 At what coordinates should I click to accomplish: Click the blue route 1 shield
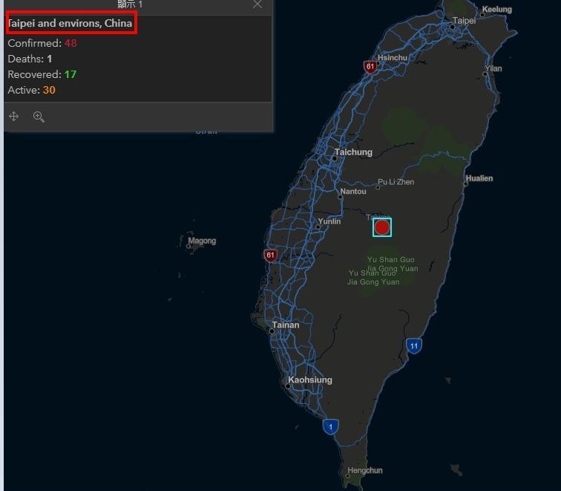tap(331, 426)
